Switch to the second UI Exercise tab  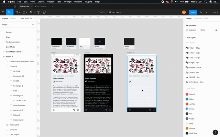click(x=42, y=7)
